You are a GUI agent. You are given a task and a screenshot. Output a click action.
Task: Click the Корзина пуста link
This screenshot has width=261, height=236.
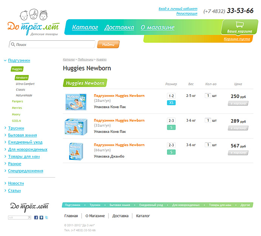(x=237, y=39)
